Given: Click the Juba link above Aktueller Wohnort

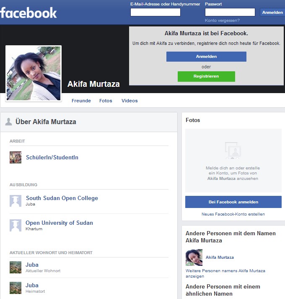Looking at the screenshot, I should 32,265.
